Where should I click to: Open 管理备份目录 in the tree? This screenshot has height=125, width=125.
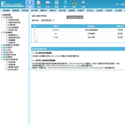pyautogui.click(x=13, y=67)
